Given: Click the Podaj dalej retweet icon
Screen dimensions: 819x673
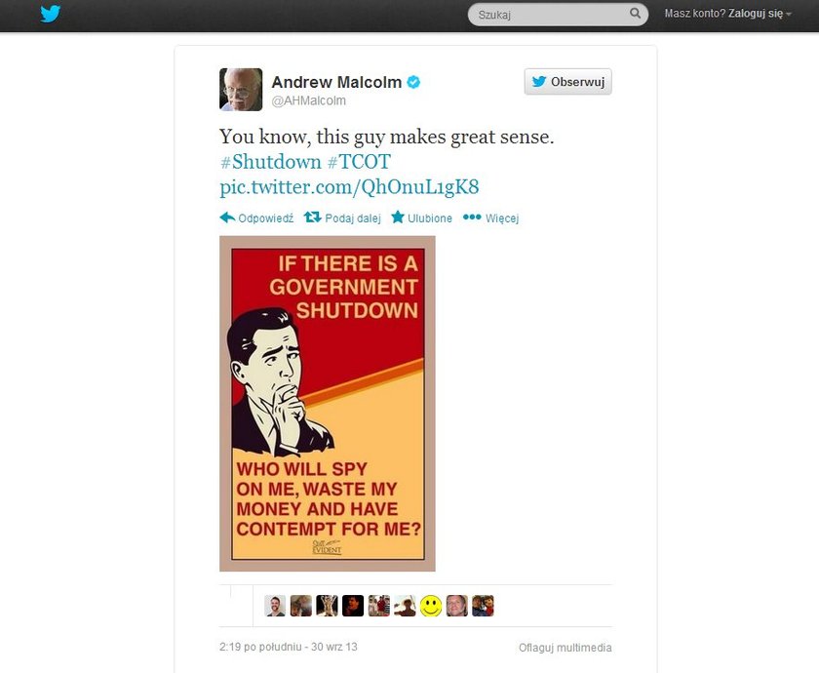Looking at the screenshot, I should click(312, 217).
